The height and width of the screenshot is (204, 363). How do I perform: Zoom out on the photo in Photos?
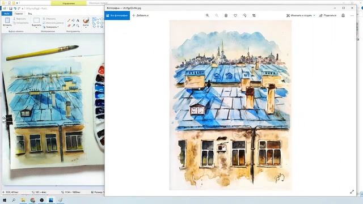pos(217,15)
